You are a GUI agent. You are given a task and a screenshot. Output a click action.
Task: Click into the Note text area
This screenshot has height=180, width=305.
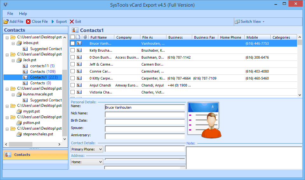pyautogui.click(x=244, y=158)
